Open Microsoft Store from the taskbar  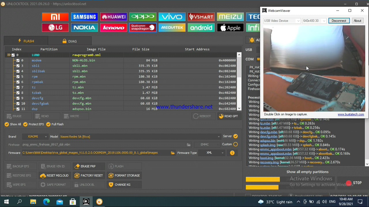point(73,202)
